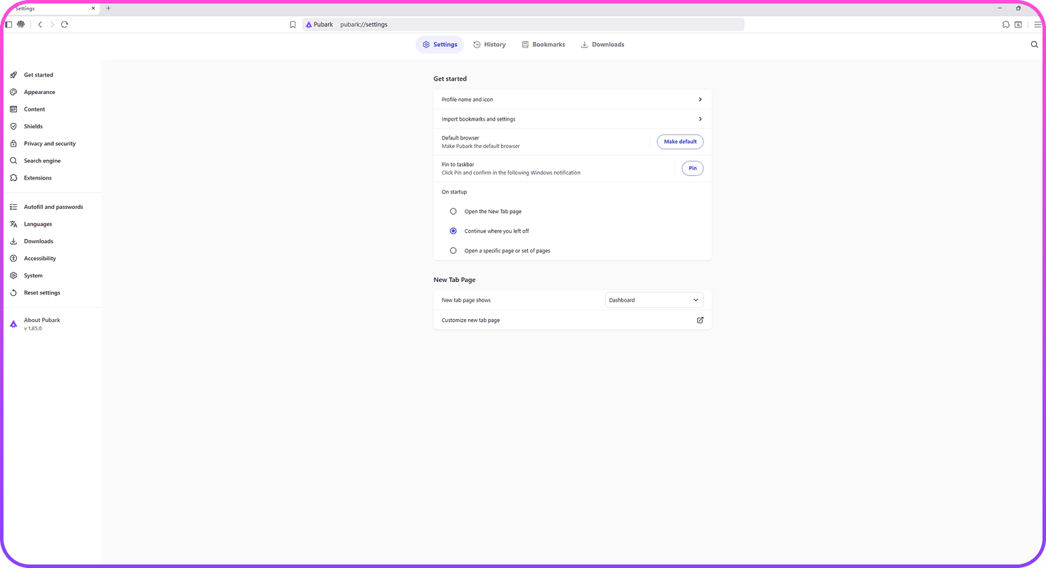Open the external link icon for Customize new tab page

(700, 320)
